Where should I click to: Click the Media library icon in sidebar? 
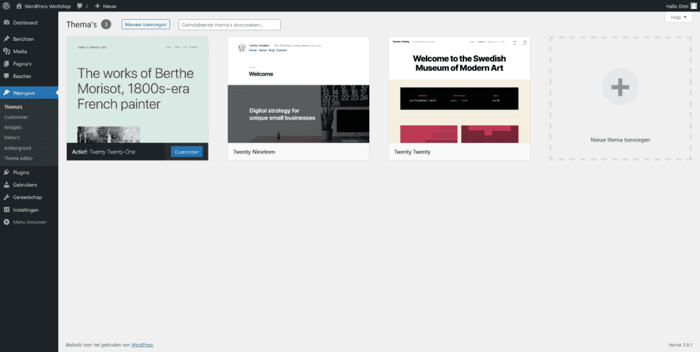coord(7,51)
